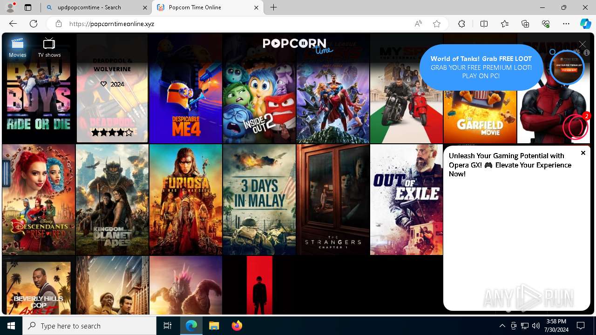
Task: Add this page to favorites
Action: pyautogui.click(x=437, y=24)
